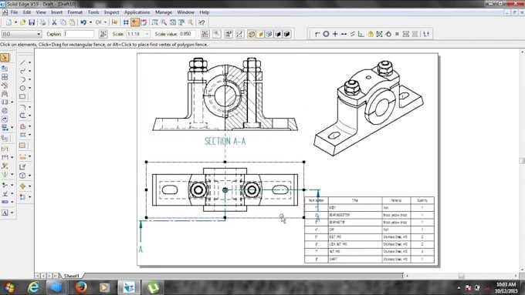Save the draft with the floppy icon

point(32,22)
